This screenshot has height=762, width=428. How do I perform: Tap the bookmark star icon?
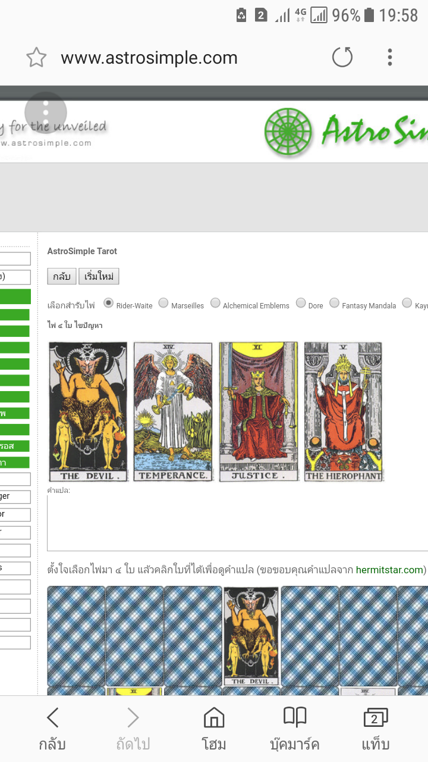(x=36, y=58)
